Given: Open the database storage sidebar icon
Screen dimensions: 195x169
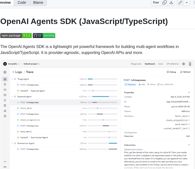Looking at the screenshot, I should coord(5,105).
